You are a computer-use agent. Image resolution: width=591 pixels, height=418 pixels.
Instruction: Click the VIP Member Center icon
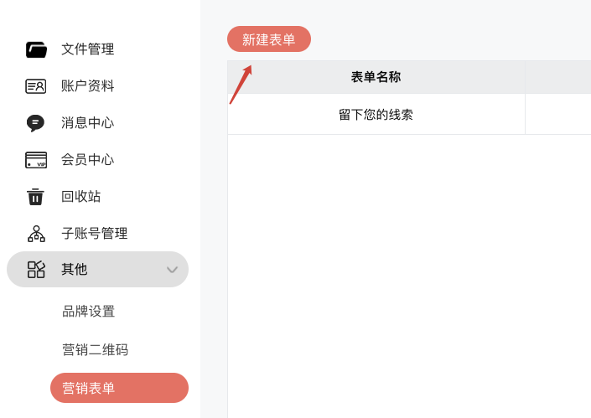tap(36, 160)
